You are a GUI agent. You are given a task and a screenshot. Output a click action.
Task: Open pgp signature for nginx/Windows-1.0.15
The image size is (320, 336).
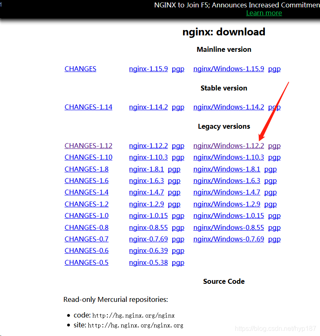tap(274, 216)
